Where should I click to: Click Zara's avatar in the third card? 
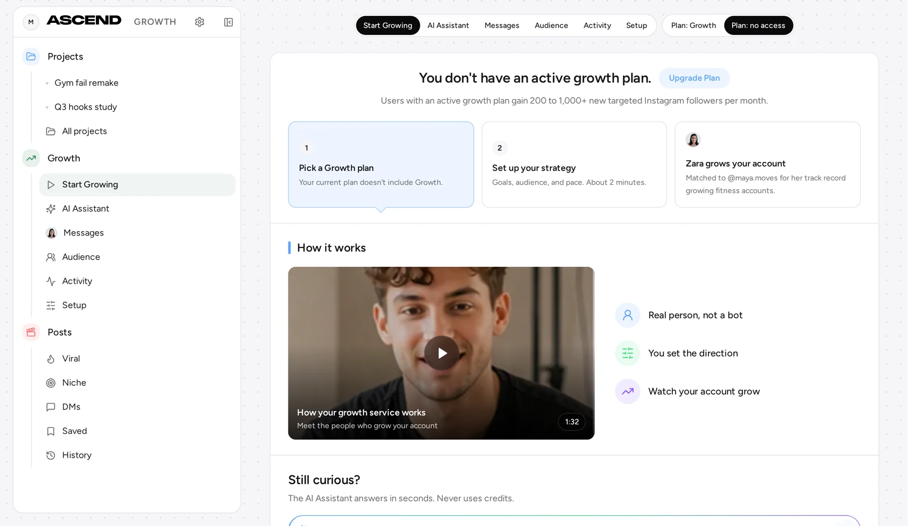click(693, 140)
